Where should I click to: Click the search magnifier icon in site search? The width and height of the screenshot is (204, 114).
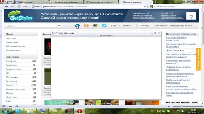(59, 26)
